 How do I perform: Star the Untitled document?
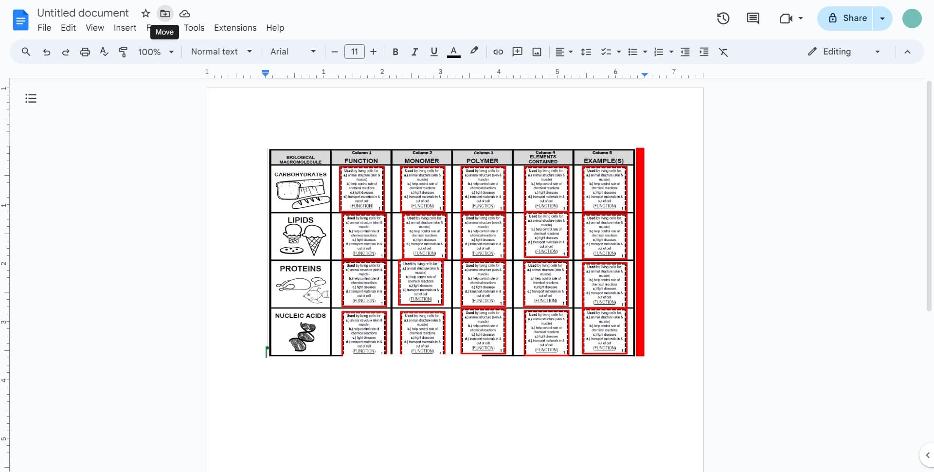pyautogui.click(x=145, y=13)
